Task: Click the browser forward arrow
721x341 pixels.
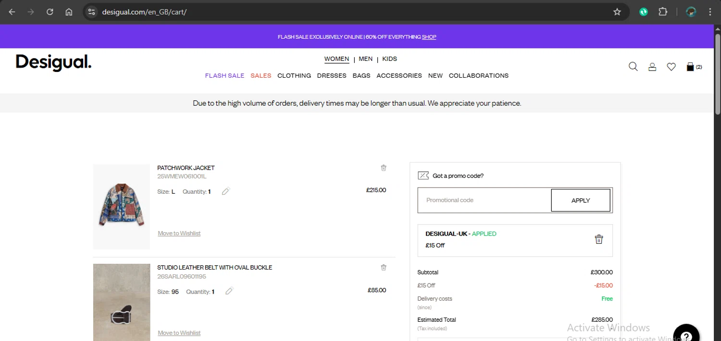Action: (x=31, y=12)
